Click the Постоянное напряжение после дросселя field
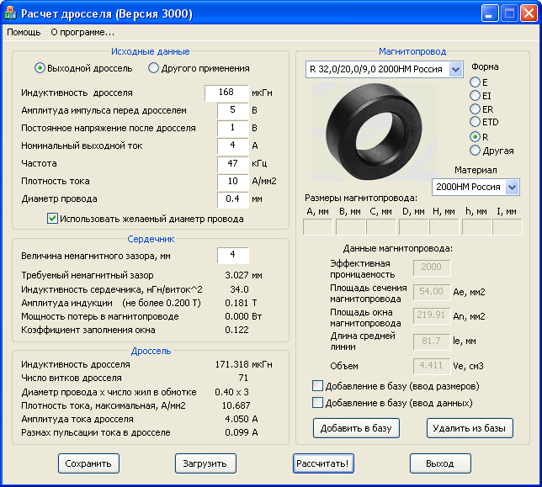Image resolution: width=542 pixels, height=487 pixels. tap(233, 128)
